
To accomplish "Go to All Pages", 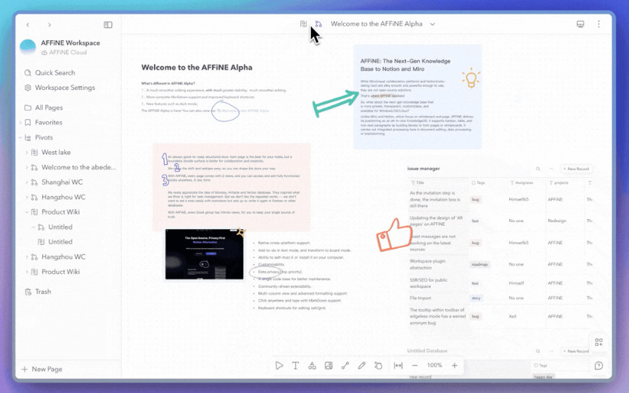I will [49, 108].
